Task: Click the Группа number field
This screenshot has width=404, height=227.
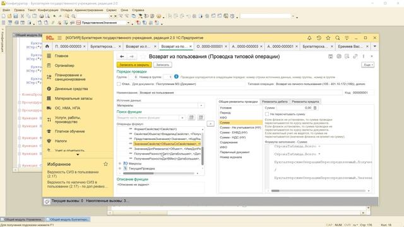Action: 133,77
